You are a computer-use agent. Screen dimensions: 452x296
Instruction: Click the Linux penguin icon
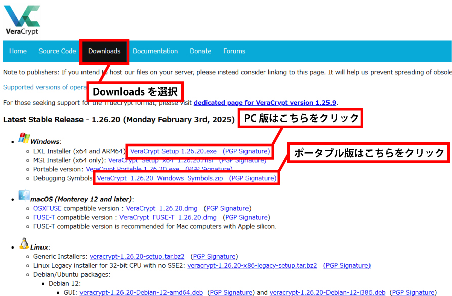pyautogui.click(x=24, y=243)
